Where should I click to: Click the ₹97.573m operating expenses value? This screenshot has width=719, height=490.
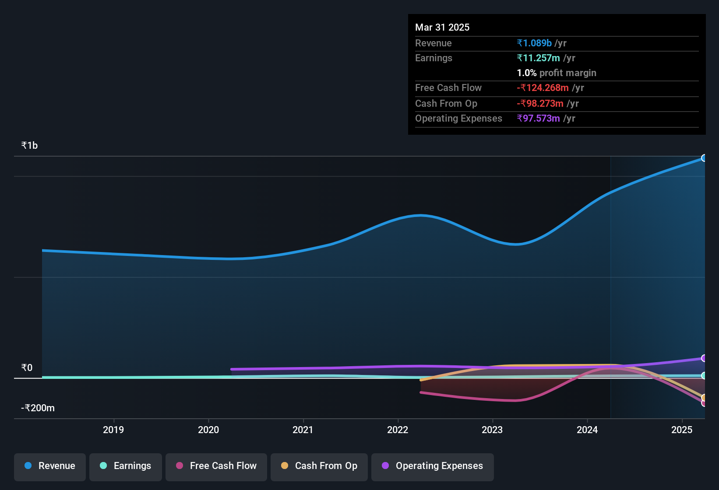538,118
